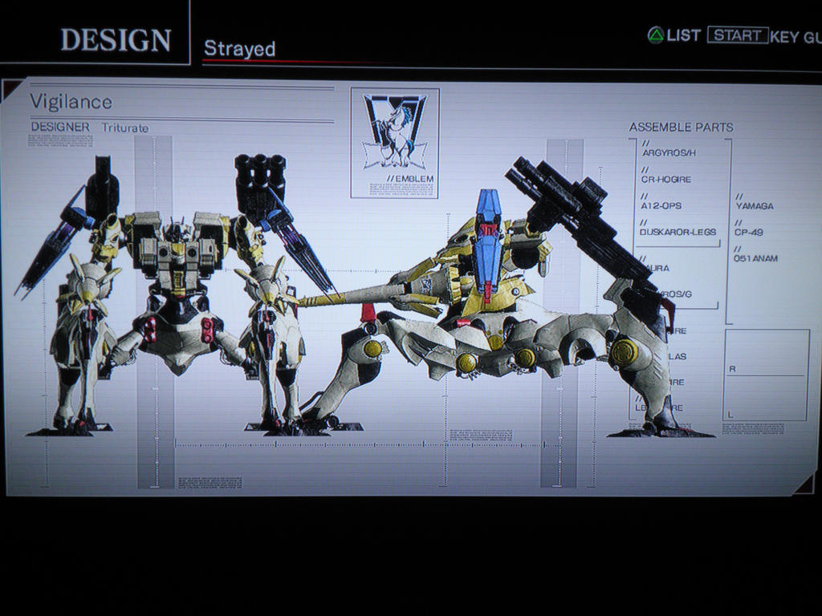
Task: Click the LIST label text
Action: tap(684, 35)
